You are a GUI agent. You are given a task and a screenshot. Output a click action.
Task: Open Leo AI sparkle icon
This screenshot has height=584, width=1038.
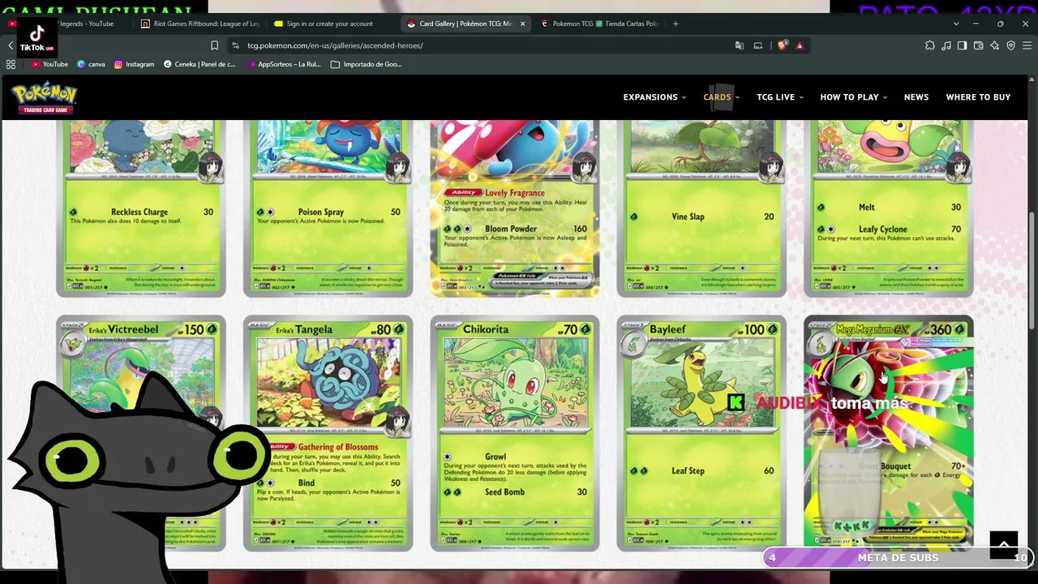point(995,45)
